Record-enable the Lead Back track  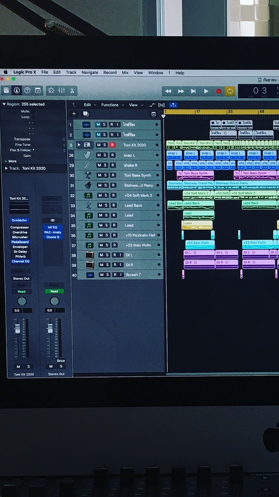point(113,205)
